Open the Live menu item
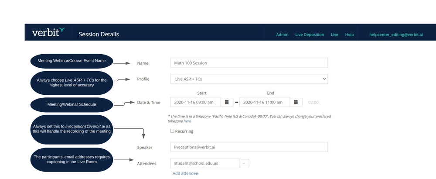The height and width of the screenshot is (179, 436). click(x=334, y=34)
